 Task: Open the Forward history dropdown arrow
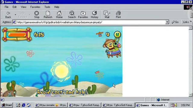30,15
